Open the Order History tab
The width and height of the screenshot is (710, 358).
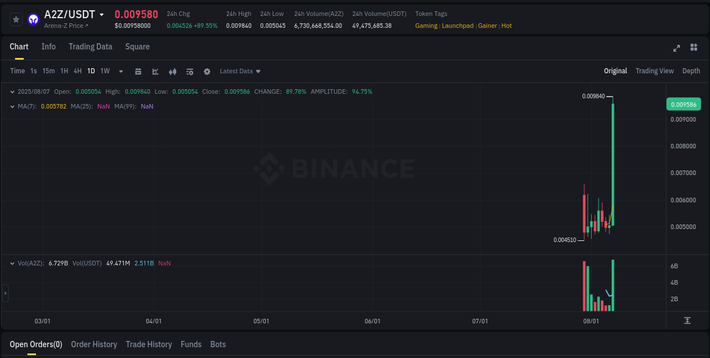(94, 344)
